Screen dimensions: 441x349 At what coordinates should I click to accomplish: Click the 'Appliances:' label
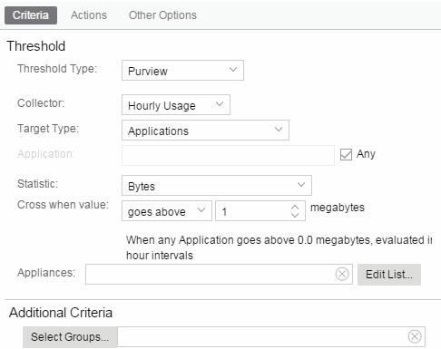[x=46, y=273]
